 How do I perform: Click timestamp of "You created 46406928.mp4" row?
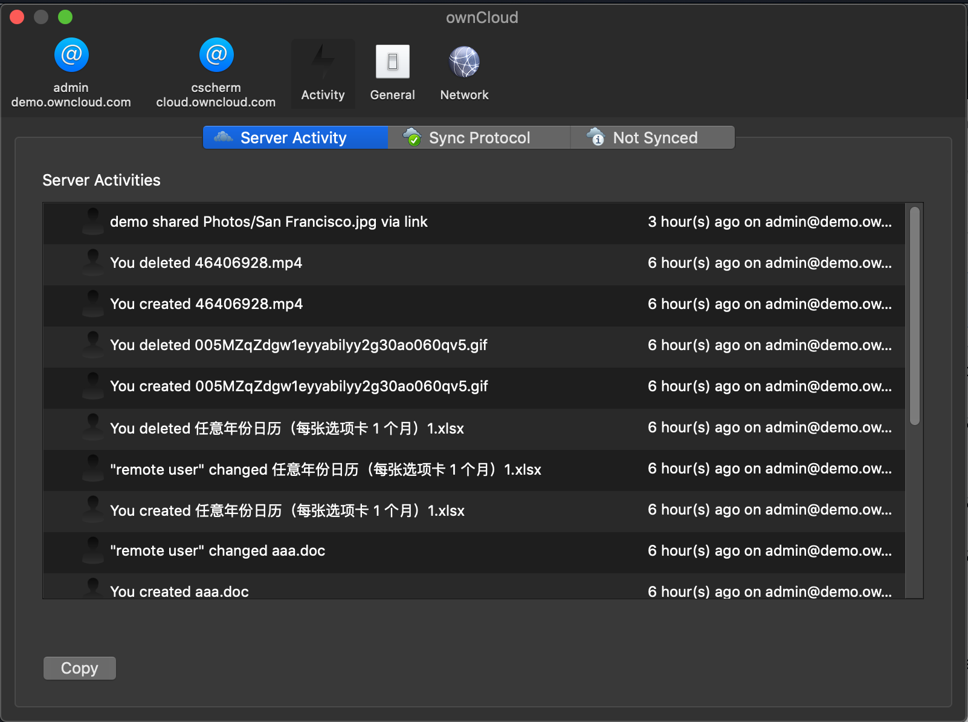770,304
